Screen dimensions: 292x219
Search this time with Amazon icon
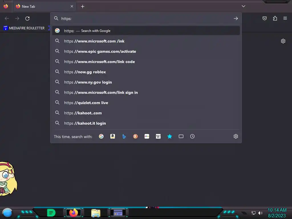(x=112, y=136)
